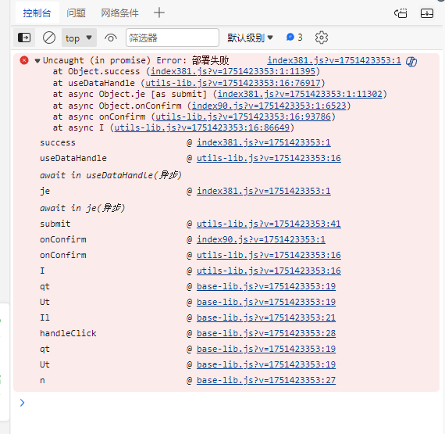The height and width of the screenshot is (434, 445).
Task: Open index381.js source link at top right
Action: [x=334, y=60]
